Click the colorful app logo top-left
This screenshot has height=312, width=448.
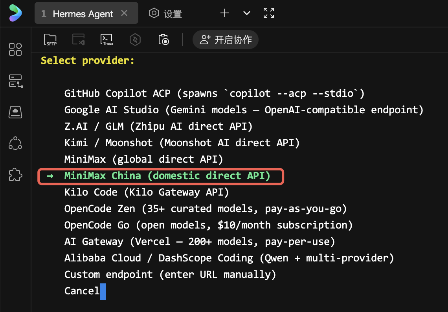tap(15, 13)
